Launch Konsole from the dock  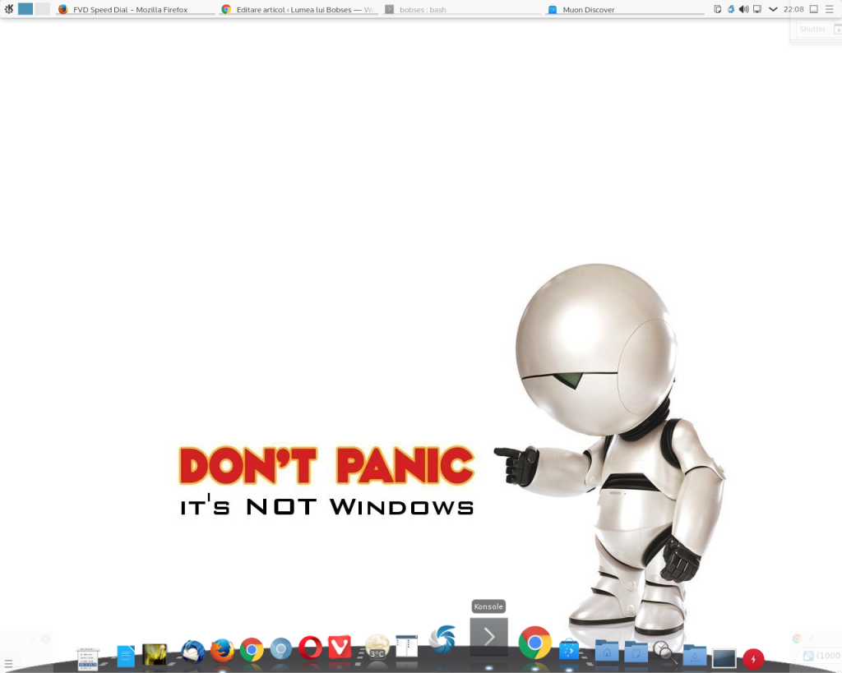488,637
